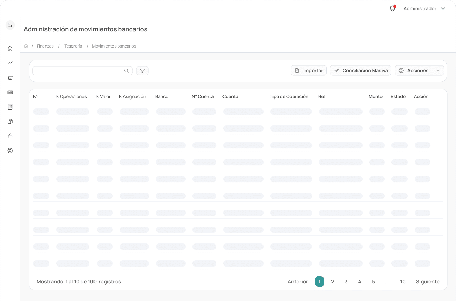
Task: Select pagination page 10
Action: point(403,281)
